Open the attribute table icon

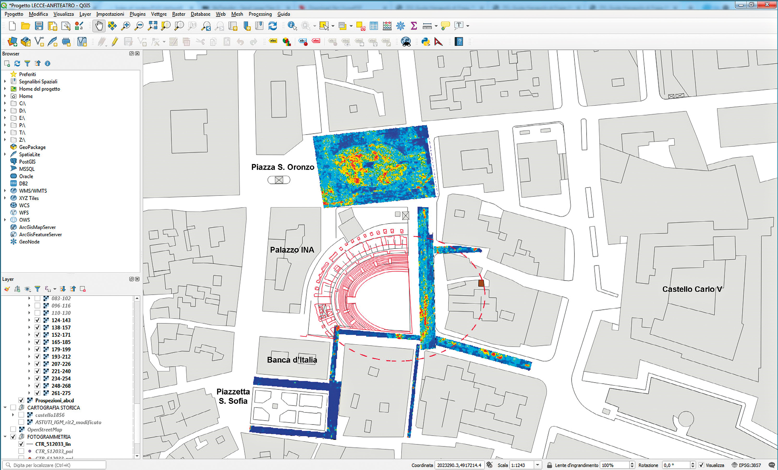(374, 26)
